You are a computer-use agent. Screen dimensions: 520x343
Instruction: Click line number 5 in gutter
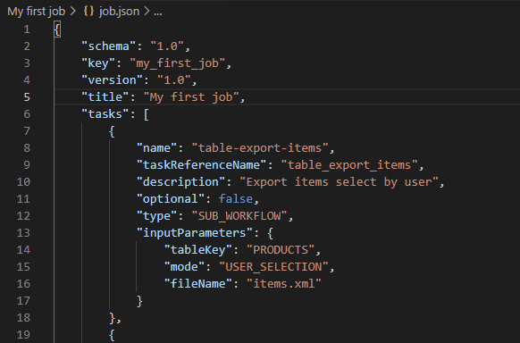click(27, 97)
